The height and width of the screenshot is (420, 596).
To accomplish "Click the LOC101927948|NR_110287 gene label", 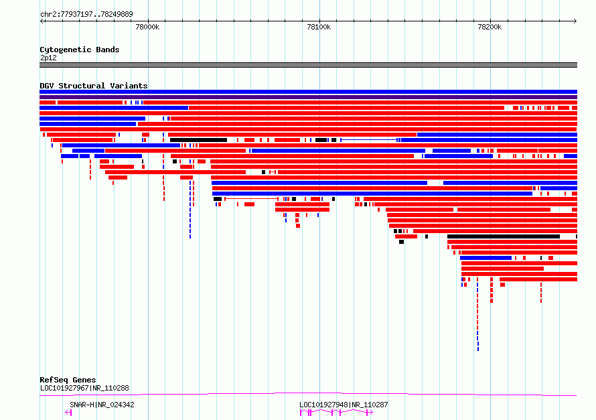I will (x=344, y=405).
